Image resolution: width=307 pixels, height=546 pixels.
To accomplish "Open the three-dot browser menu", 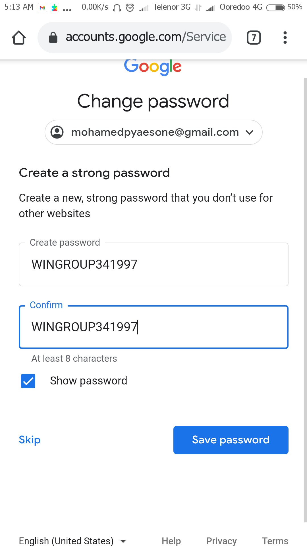I will coord(285,38).
